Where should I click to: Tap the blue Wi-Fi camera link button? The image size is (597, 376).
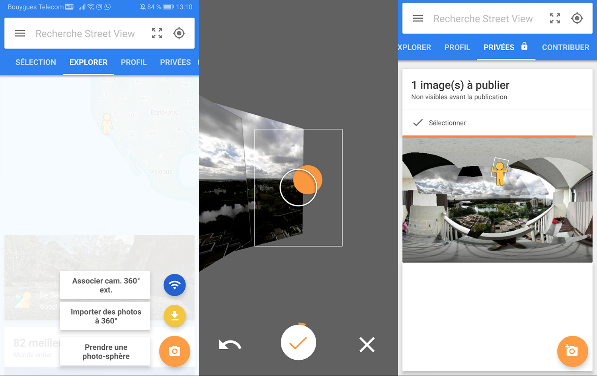coord(175,285)
